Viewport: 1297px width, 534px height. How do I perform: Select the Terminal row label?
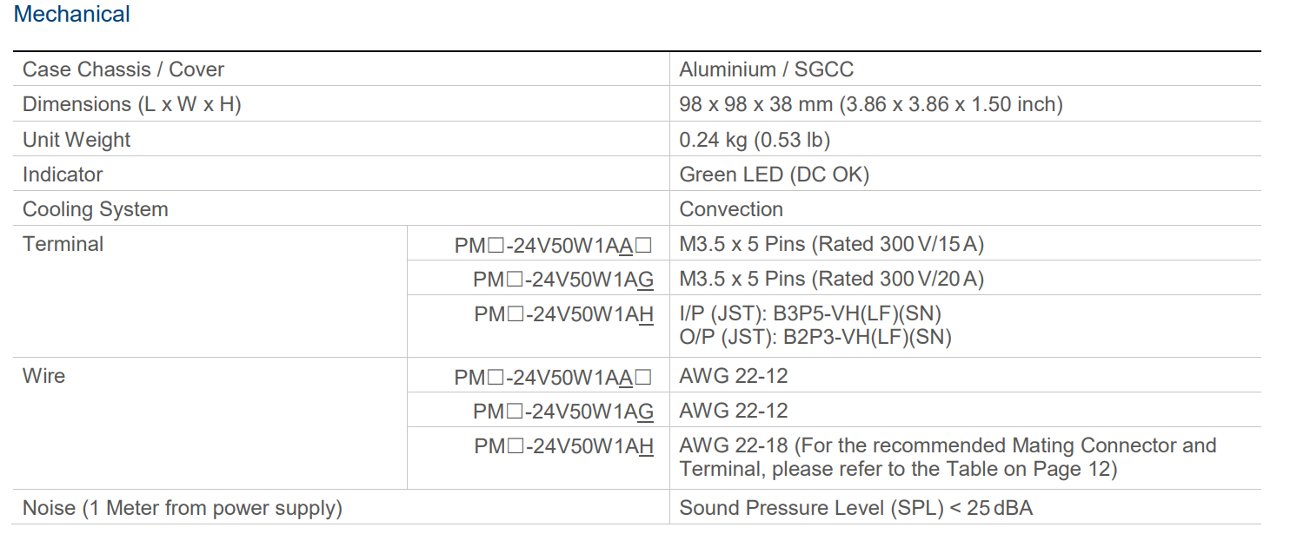coord(63,244)
